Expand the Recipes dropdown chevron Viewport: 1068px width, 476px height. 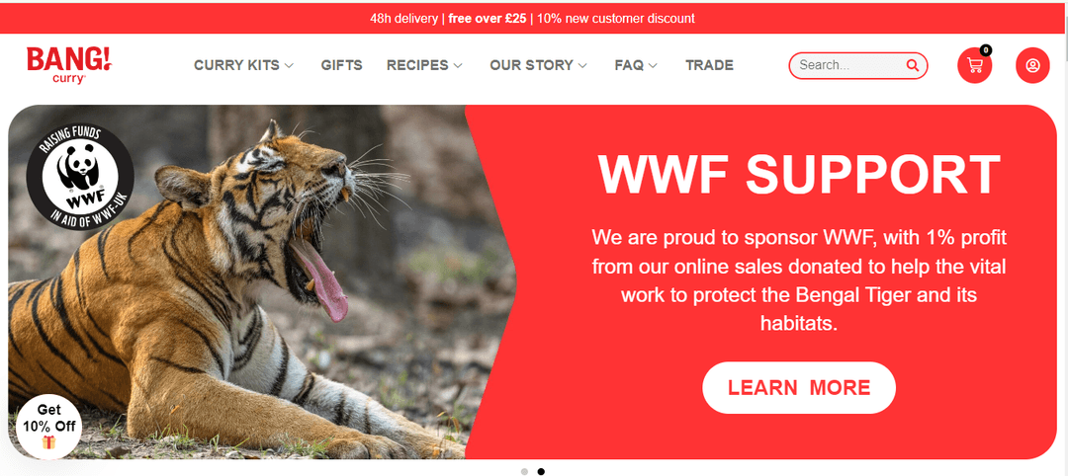coord(458,66)
